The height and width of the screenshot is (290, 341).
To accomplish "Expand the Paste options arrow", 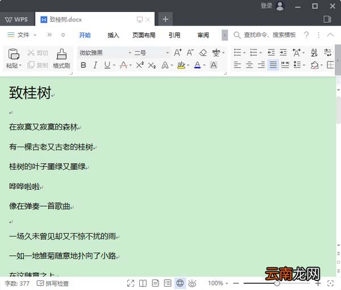I will tap(20, 65).
